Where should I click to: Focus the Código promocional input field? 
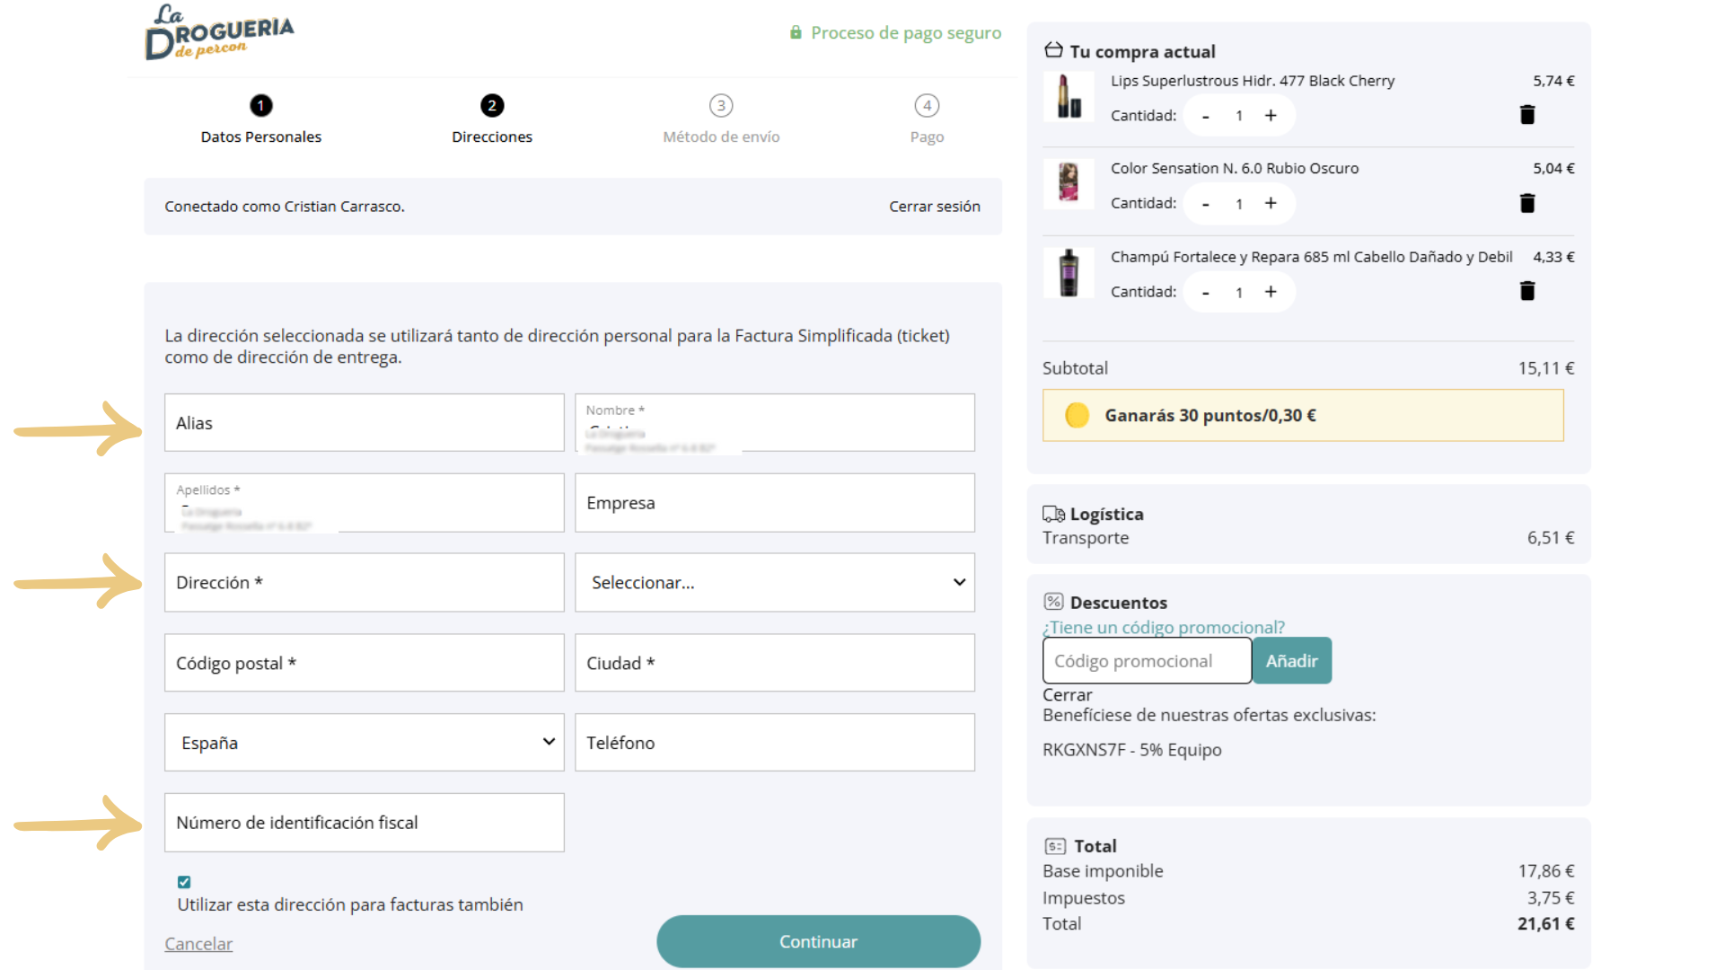point(1147,661)
